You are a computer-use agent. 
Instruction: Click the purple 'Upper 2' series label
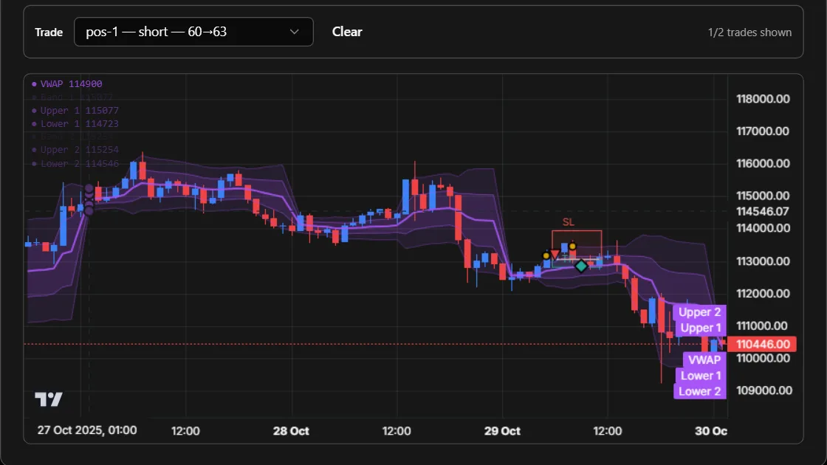(699, 312)
